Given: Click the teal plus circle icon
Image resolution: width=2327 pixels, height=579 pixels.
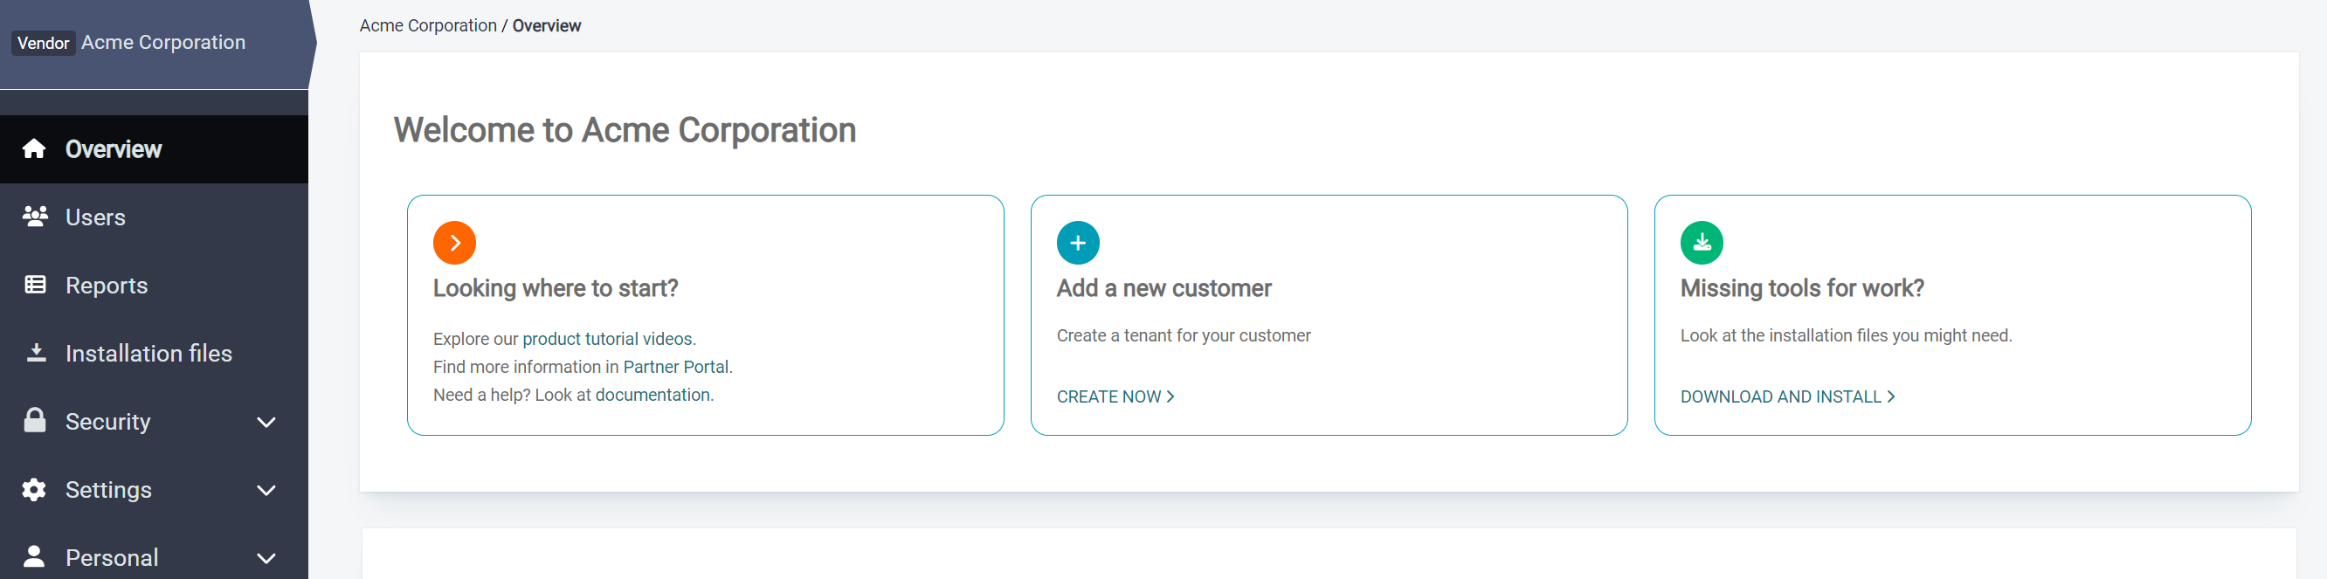Looking at the screenshot, I should pos(1078,243).
